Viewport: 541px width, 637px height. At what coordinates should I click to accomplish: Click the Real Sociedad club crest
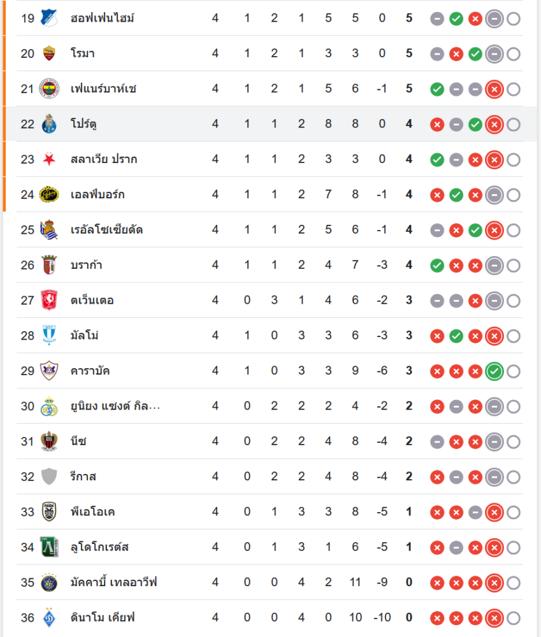pos(48,230)
